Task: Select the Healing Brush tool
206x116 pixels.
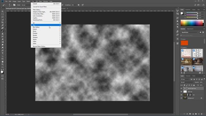Action: tap(2, 28)
